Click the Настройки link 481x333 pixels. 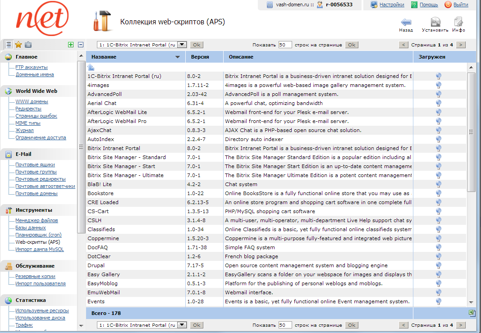(391, 5)
